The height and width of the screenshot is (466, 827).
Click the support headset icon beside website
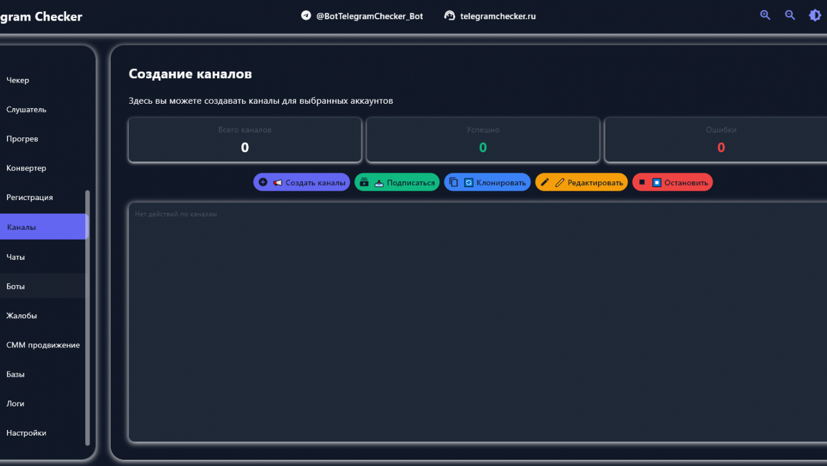click(450, 16)
